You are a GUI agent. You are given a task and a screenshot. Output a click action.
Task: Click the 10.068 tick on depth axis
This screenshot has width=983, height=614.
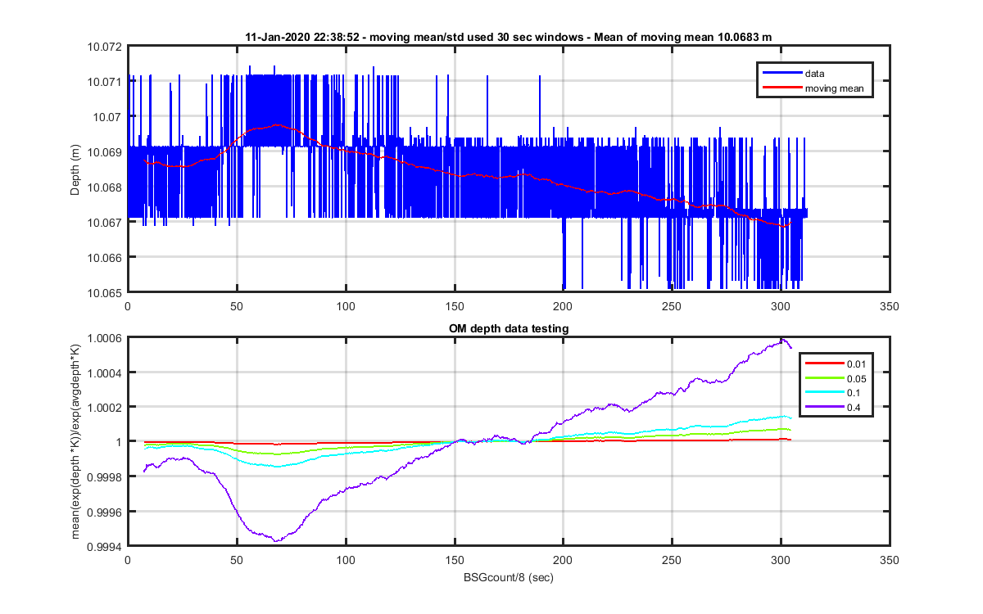pyautogui.click(x=105, y=187)
